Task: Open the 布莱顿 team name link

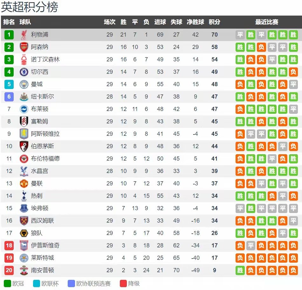Action: pos(39,109)
